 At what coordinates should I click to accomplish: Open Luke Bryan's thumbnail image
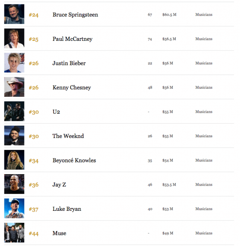click(x=14, y=208)
